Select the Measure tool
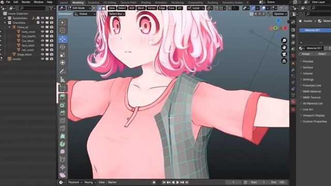 click(x=63, y=80)
